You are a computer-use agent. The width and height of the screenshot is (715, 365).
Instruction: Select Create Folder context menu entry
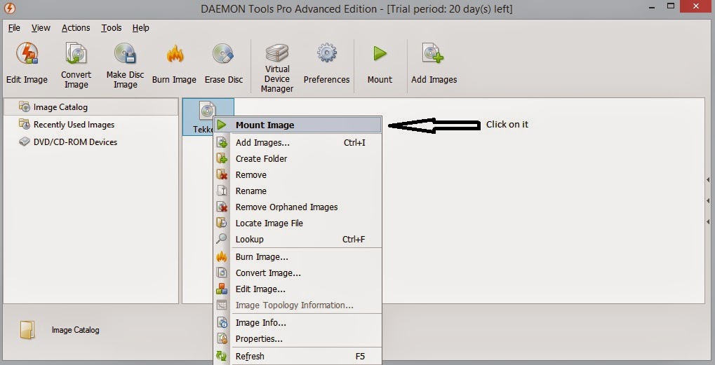(298, 159)
